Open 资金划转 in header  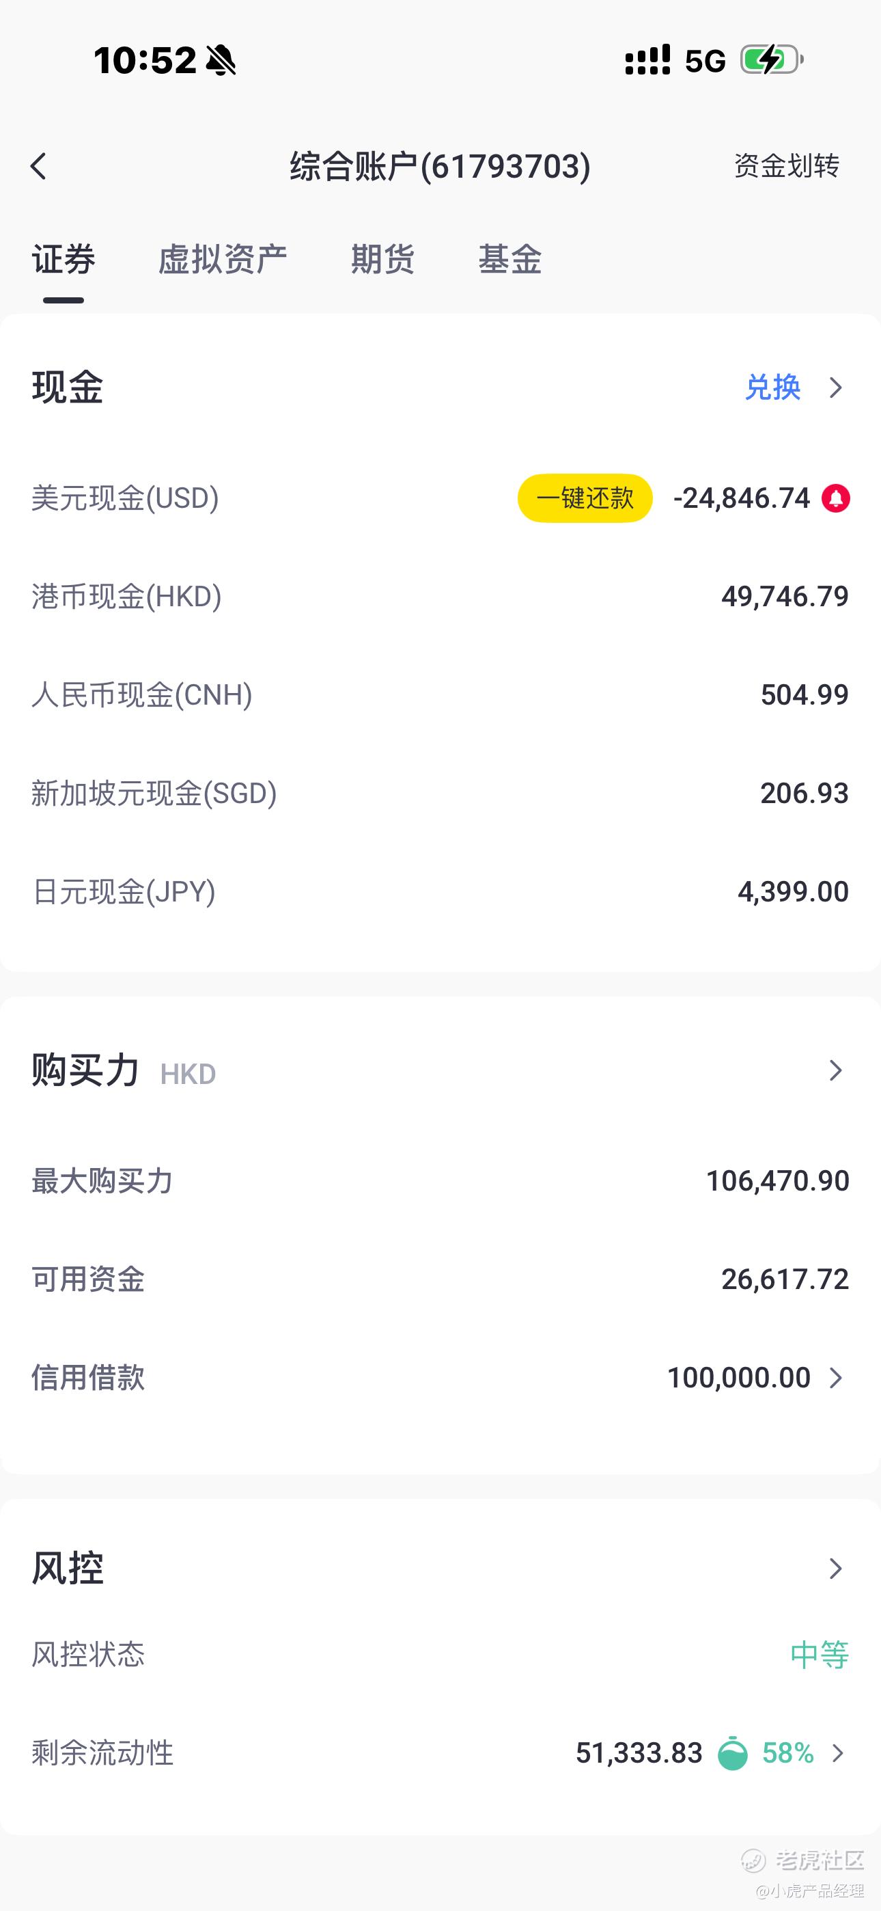786,166
